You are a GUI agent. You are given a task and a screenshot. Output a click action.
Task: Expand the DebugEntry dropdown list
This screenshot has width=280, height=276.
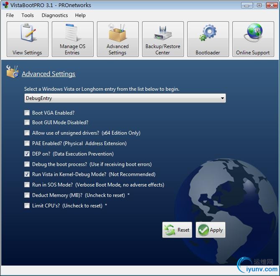tap(222, 98)
